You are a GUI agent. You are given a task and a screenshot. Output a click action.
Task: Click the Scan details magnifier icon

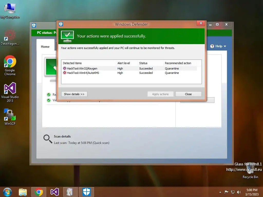tap(48, 139)
